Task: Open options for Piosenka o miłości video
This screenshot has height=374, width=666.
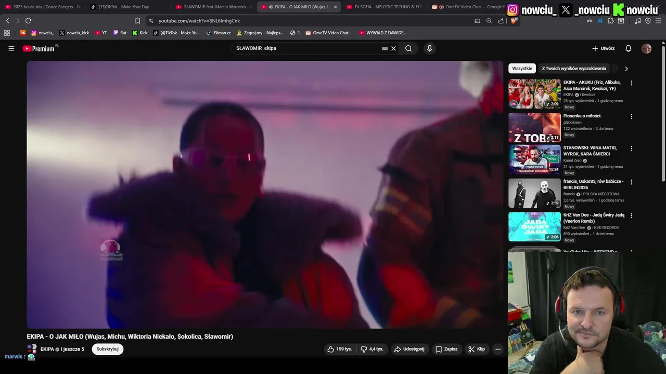Action: click(631, 117)
